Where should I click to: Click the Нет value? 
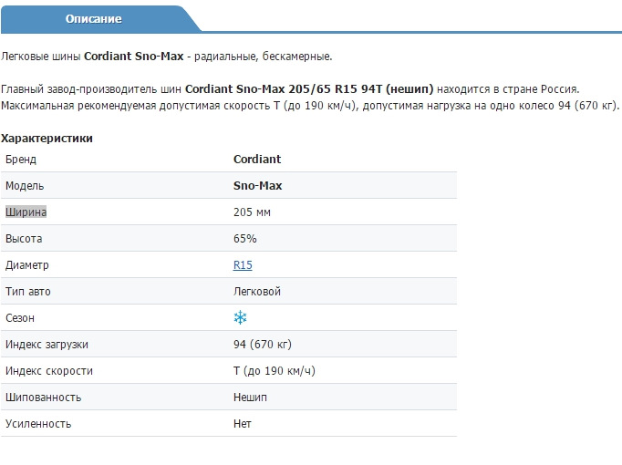242,424
